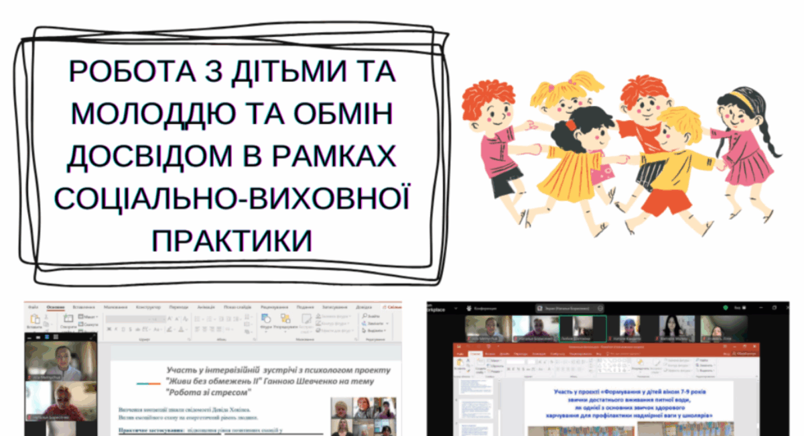Viewport: 804px width, 436px height.
Task: Toggle italic formatting in left PowerPoint ribbon
Action: (x=117, y=329)
